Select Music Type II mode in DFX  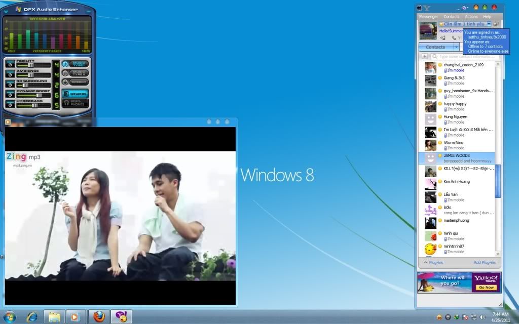pyautogui.click(x=76, y=73)
